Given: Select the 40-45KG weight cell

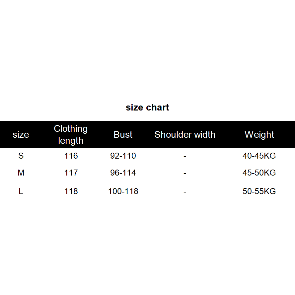Looking at the screenshot, I should coord(259,156).
